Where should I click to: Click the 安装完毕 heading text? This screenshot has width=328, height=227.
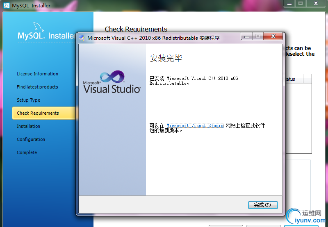pyautogui.click(x=166, y=58)
